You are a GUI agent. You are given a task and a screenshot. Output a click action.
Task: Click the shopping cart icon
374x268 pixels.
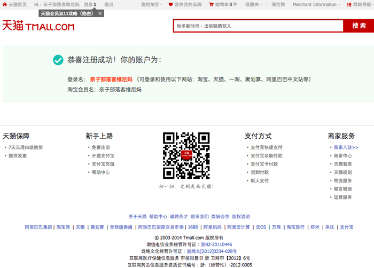(x=211, y=4)
